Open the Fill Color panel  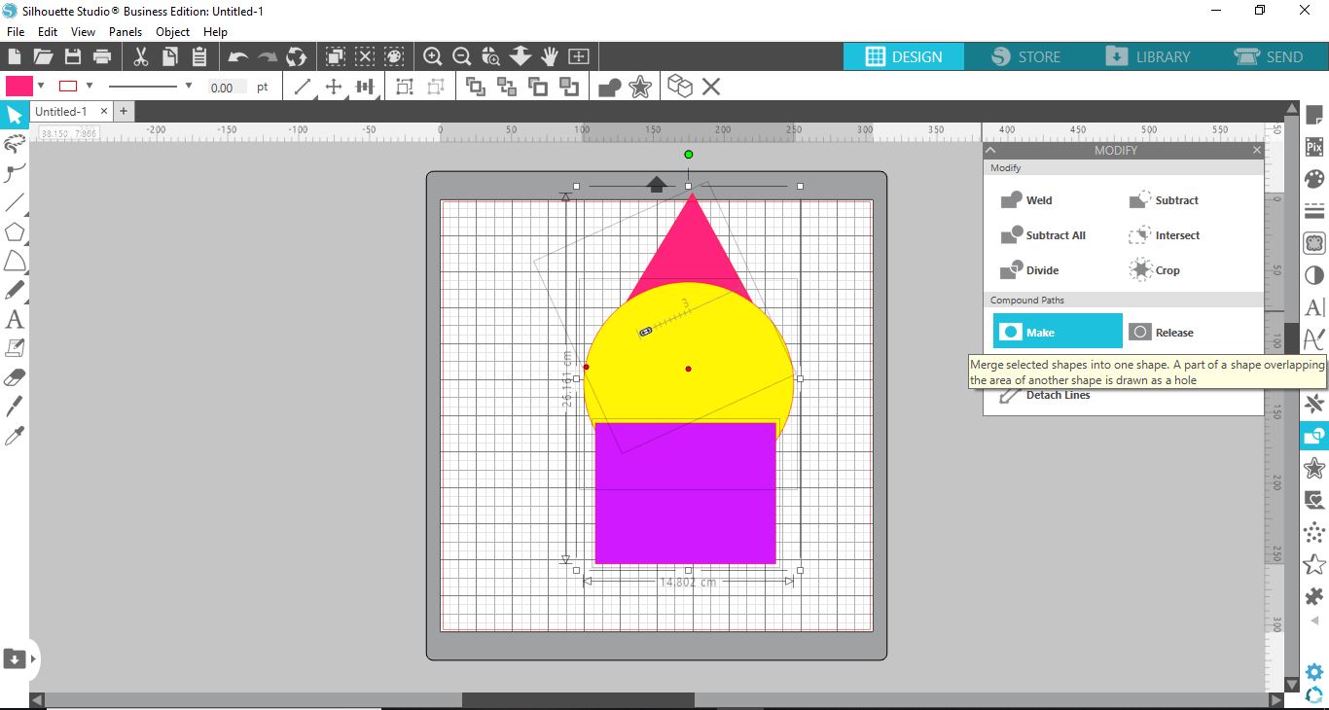1314,178
